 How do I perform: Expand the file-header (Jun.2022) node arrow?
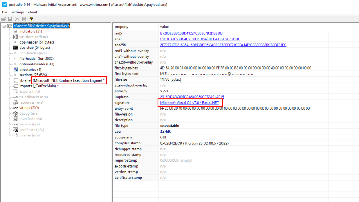[x=15, y=59]
